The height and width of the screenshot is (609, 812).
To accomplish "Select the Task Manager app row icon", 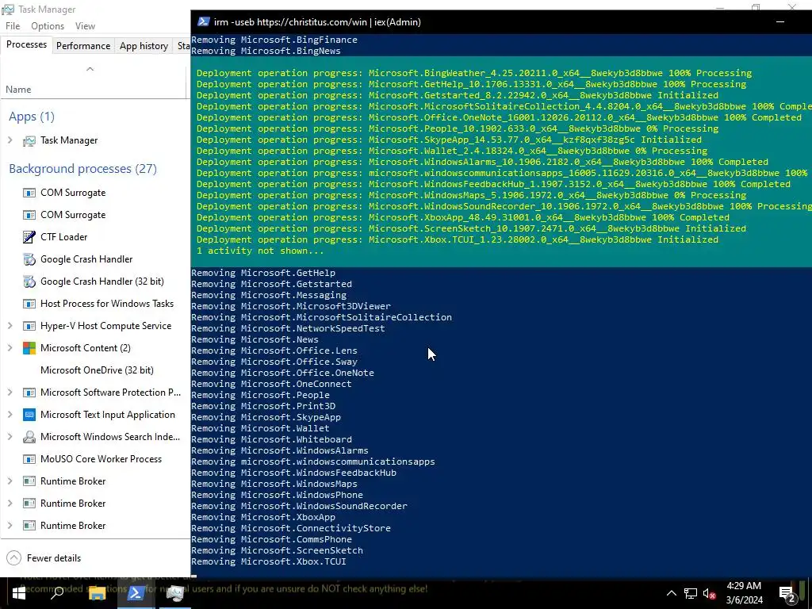I will coord(29,140).
